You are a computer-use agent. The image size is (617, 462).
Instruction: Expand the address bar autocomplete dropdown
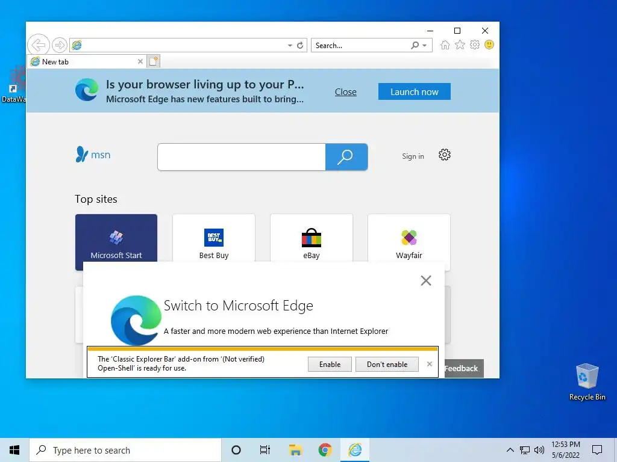(290, 46)
